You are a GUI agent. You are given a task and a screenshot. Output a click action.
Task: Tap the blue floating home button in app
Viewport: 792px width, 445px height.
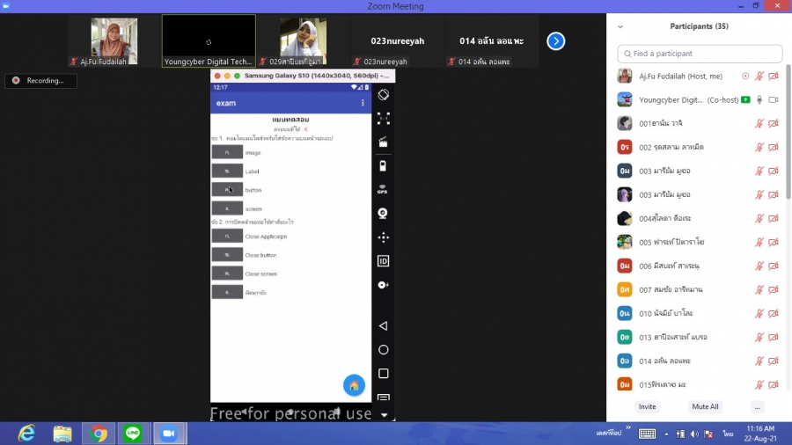(x=354, y=385)
